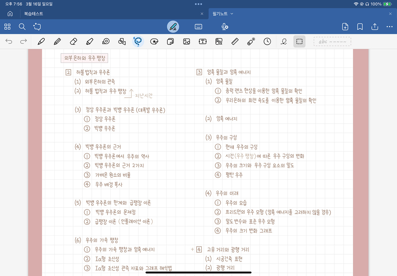
Task: Open the share and export button
Action: coord(375,27)
